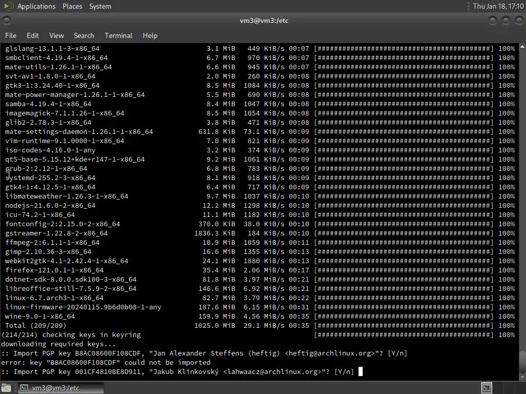Click the text wine-9.0-1-x86_64
This screenshot has width=526, height=394.
[x=40, y=316]
